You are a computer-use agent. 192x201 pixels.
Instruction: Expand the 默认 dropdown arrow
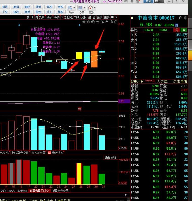95,8
